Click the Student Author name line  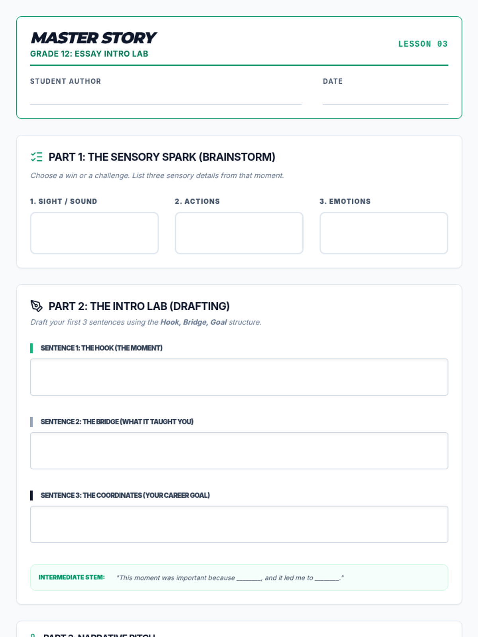[166, 98]
